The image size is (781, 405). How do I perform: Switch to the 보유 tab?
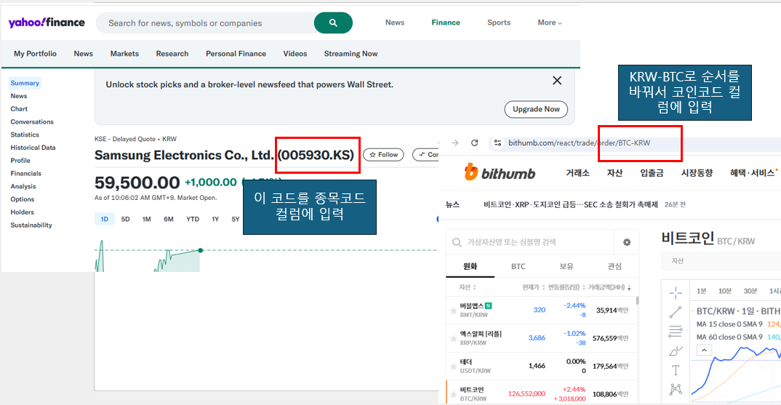[x=566, y=267]
